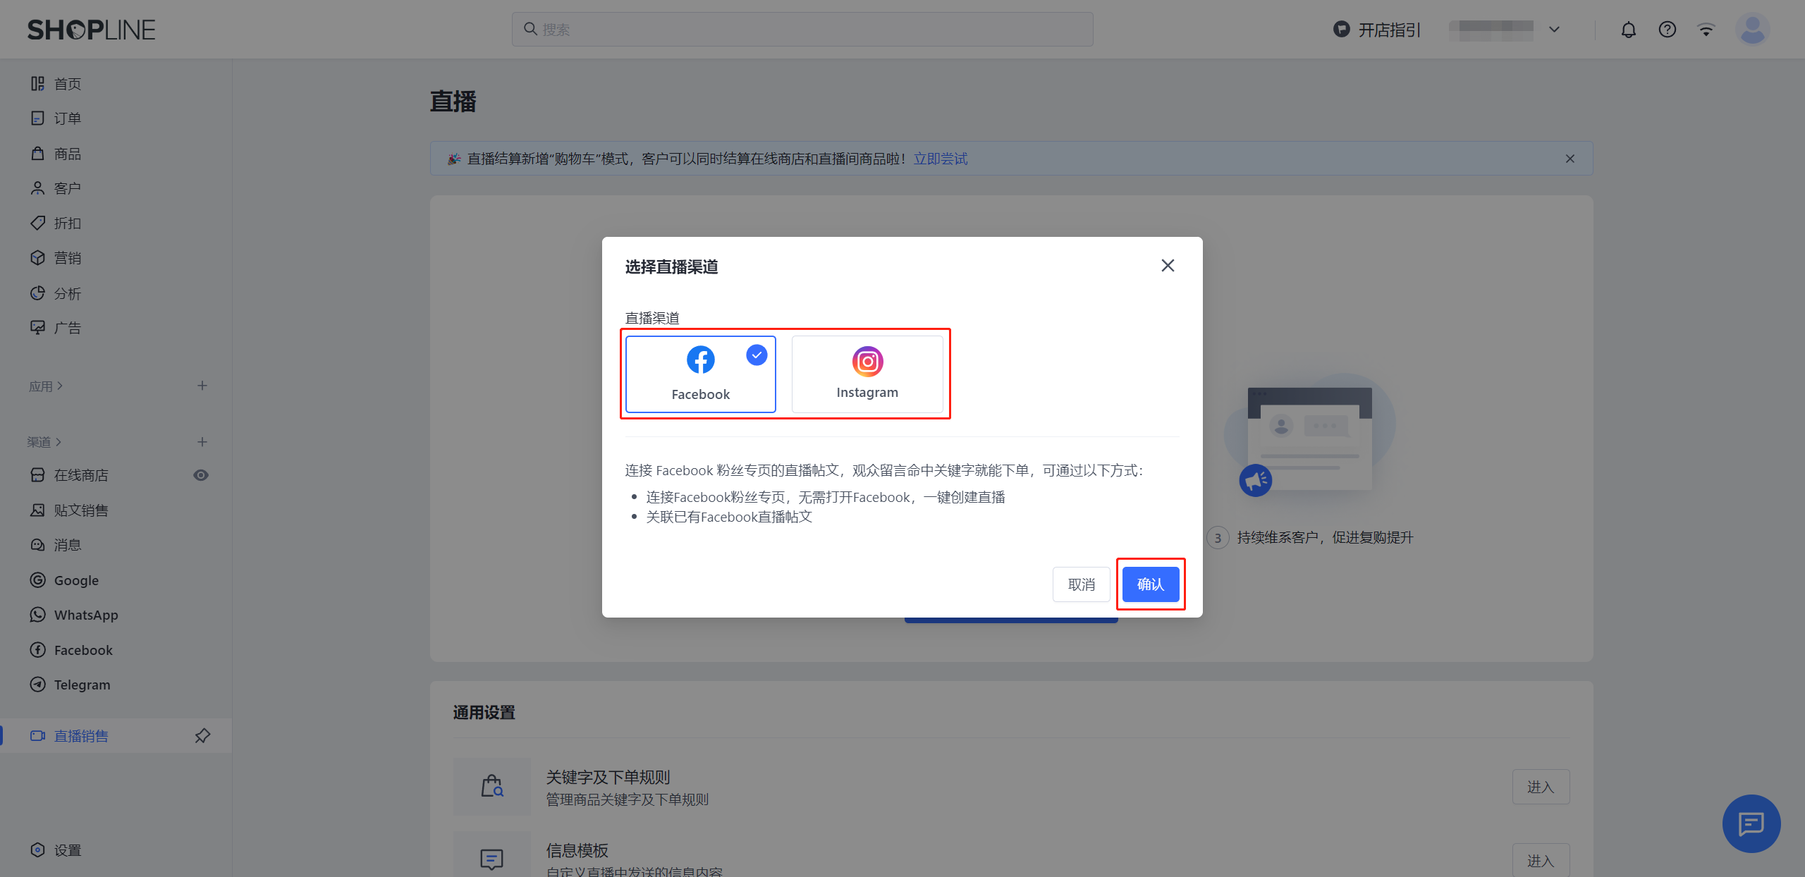The width and height of the screenshot is (1805, 877).
Task: Add an app with the 应用 plus icon
Action: (x=202, y=386)
